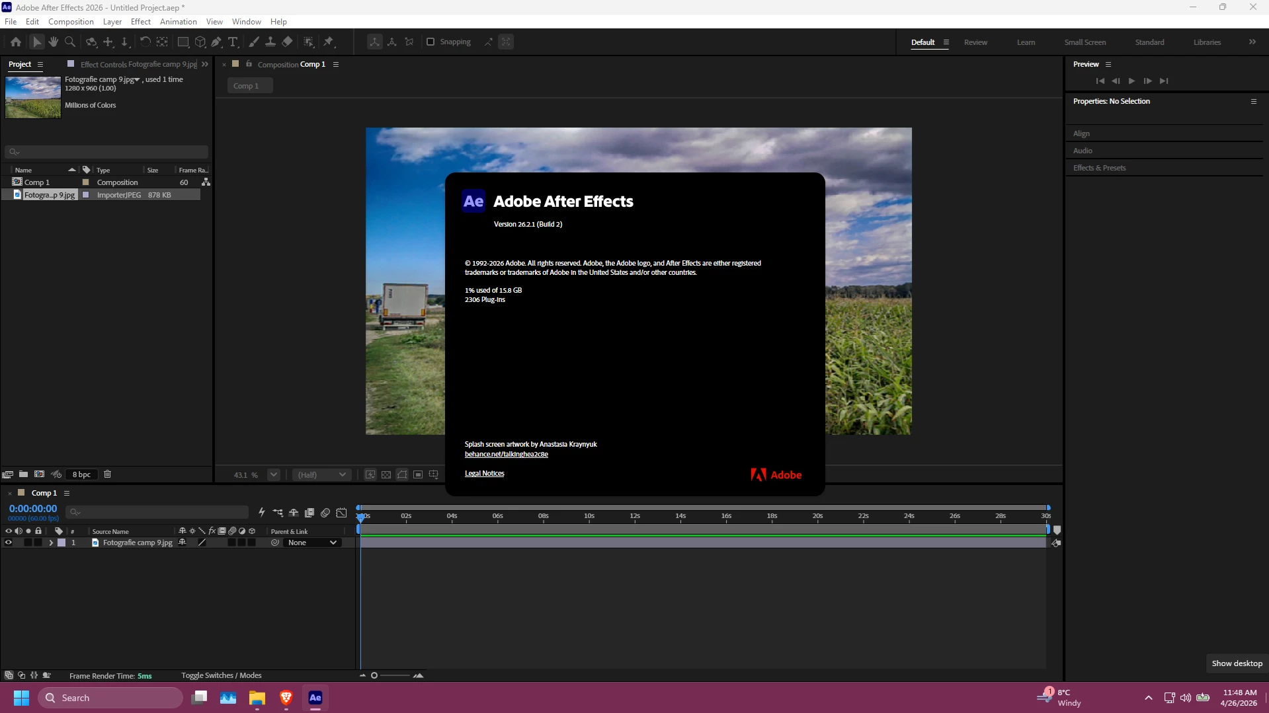This screenshot has width=1269, height=713.
Task: Expand the Effects & Presets panel
Action: click(x=1100, y=168)
